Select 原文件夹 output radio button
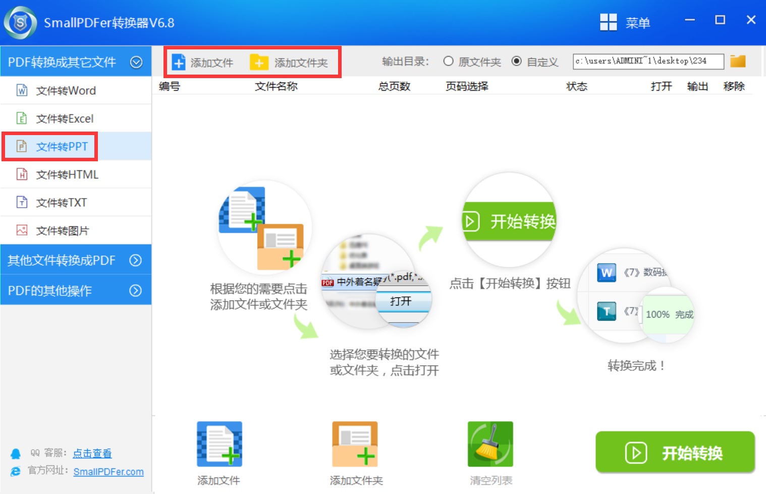Screen dimensions: 766x494 (448, 61)
